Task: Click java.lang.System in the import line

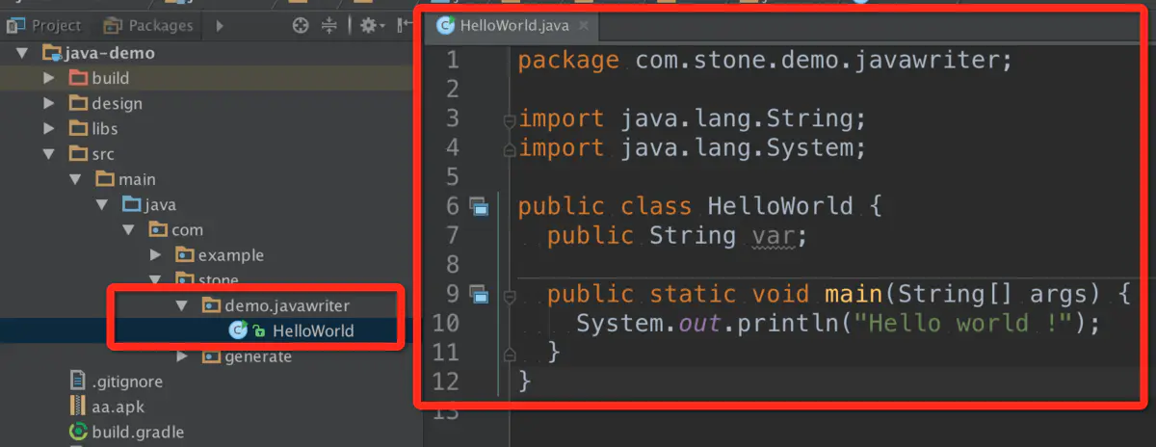Action: click(737, 148)
